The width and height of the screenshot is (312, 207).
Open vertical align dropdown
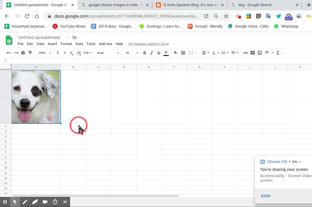pyautogui.click(x=216, y=53)
